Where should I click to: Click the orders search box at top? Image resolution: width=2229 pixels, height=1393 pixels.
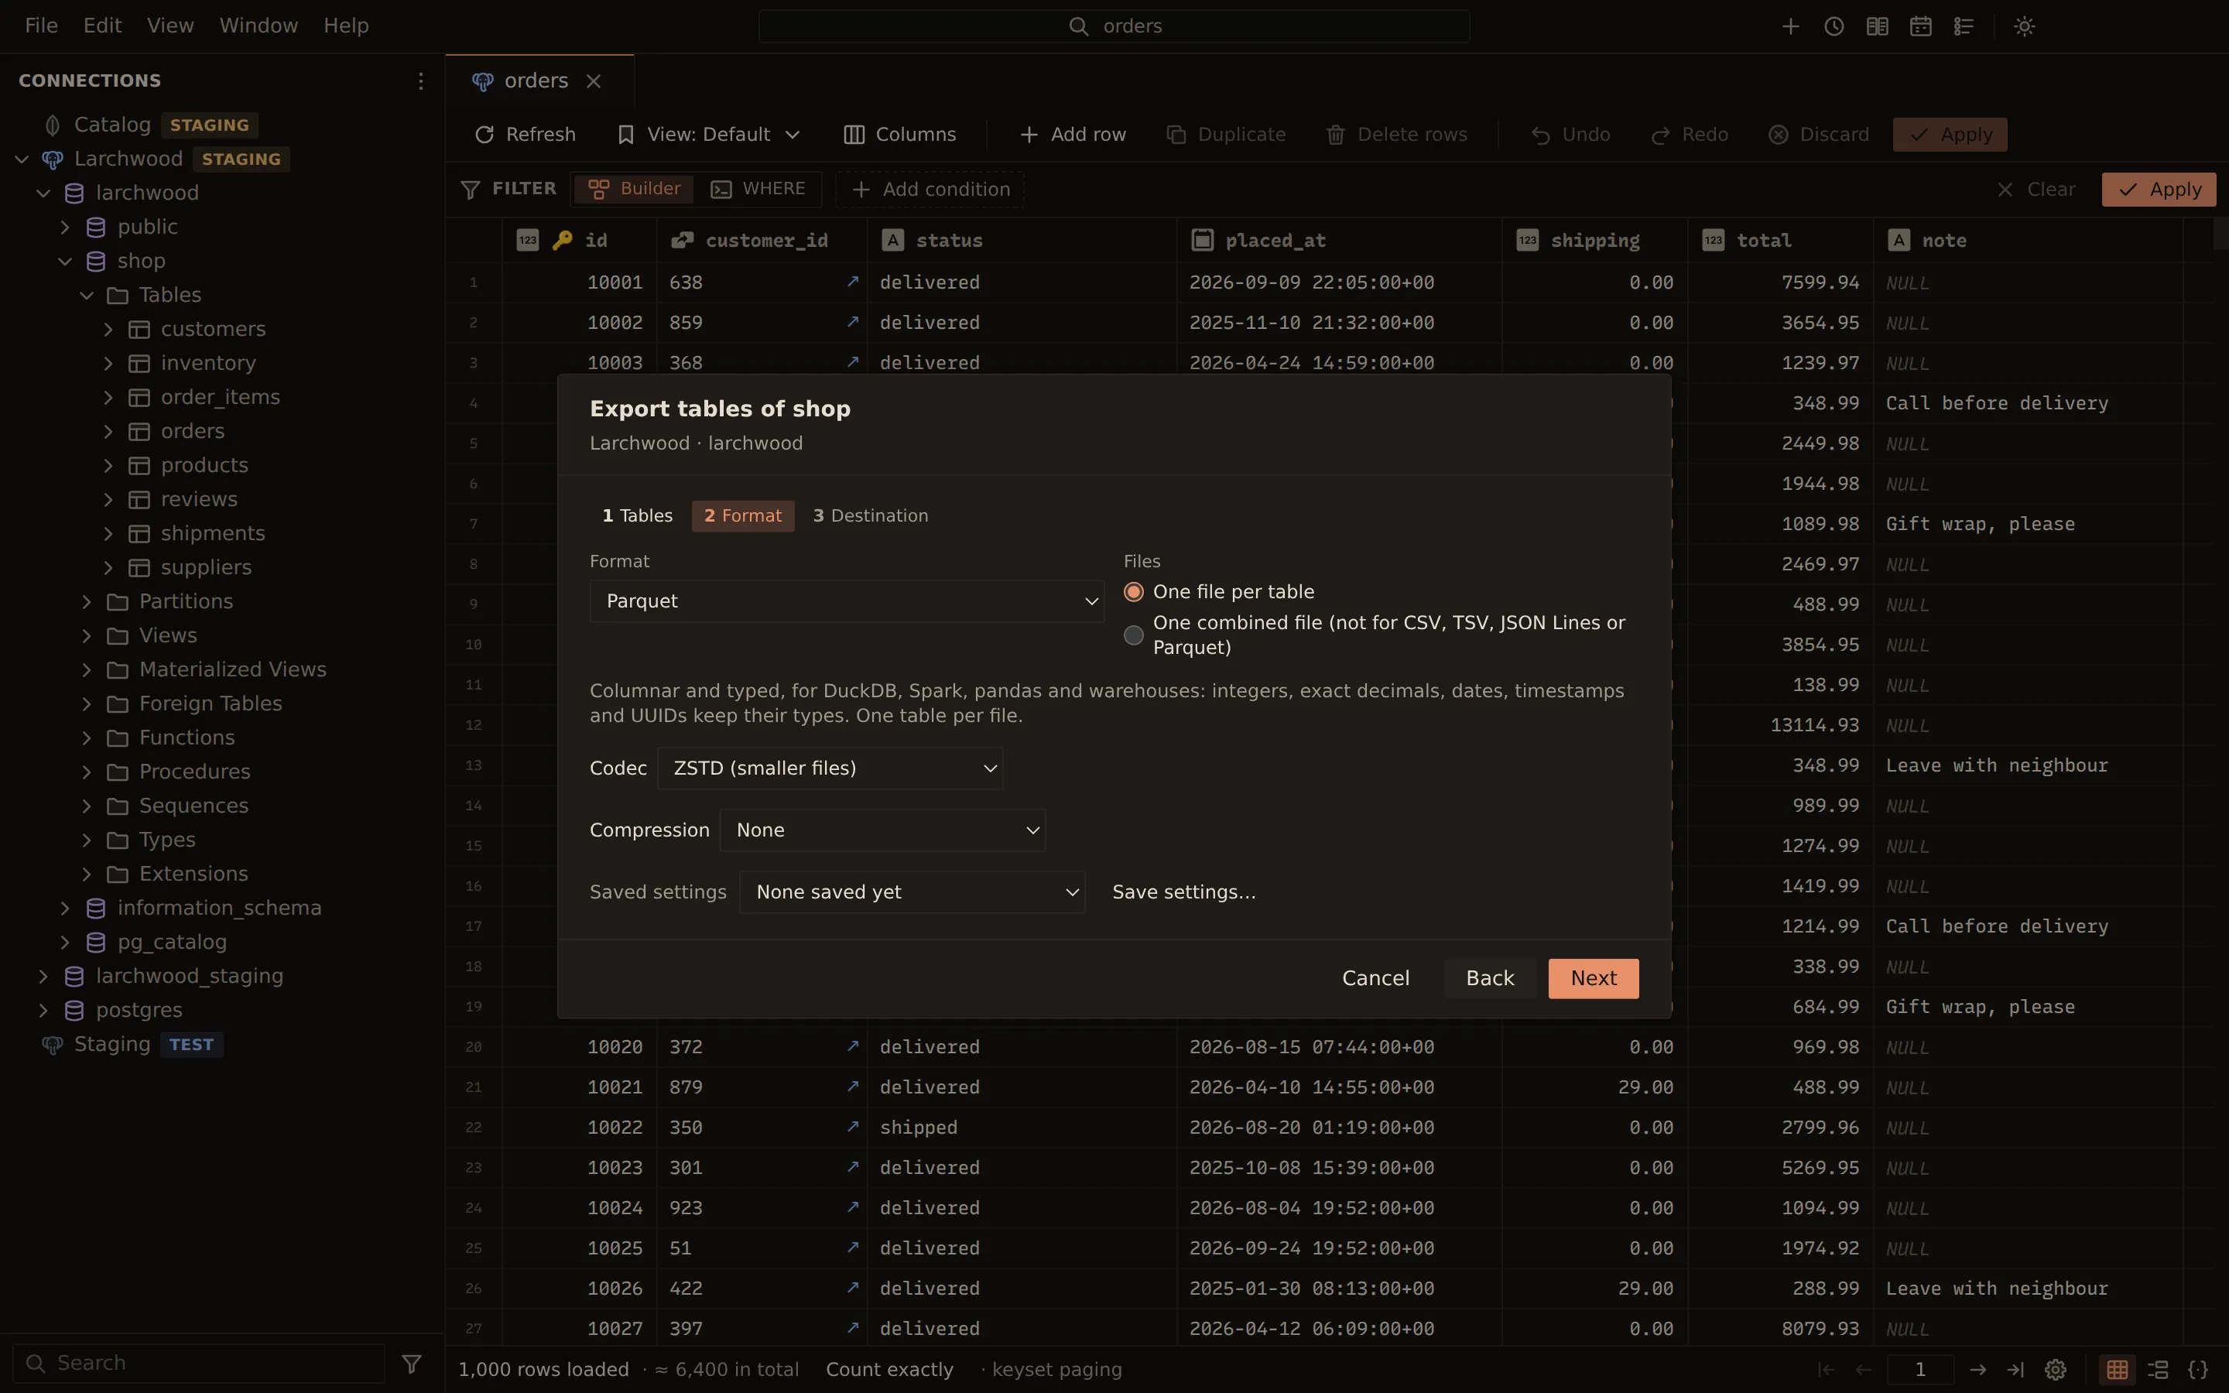tap(1114, 26)
